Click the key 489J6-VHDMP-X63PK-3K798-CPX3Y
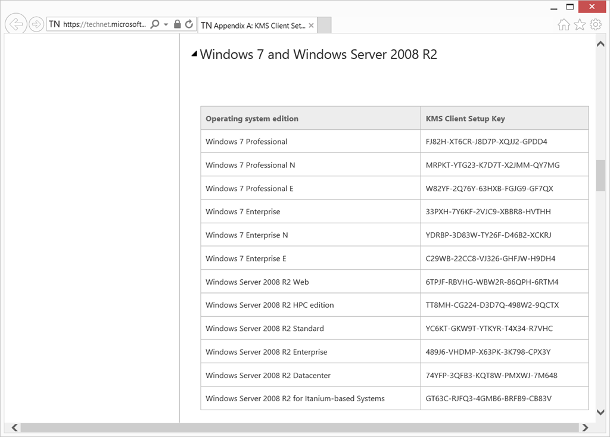 pyautogui.click(x=488, y=352)
